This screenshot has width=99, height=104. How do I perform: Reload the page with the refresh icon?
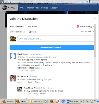[87, 2]
